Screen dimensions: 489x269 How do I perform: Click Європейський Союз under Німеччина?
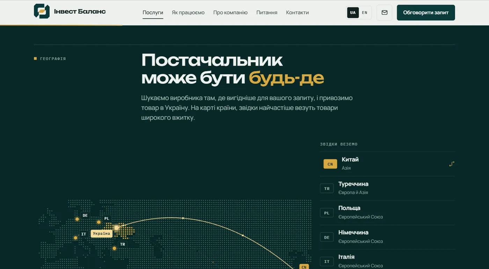pyautogui.click(x=360, y=241)
